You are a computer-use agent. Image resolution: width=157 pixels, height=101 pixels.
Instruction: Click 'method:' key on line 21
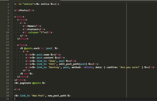tap(77, 67)
